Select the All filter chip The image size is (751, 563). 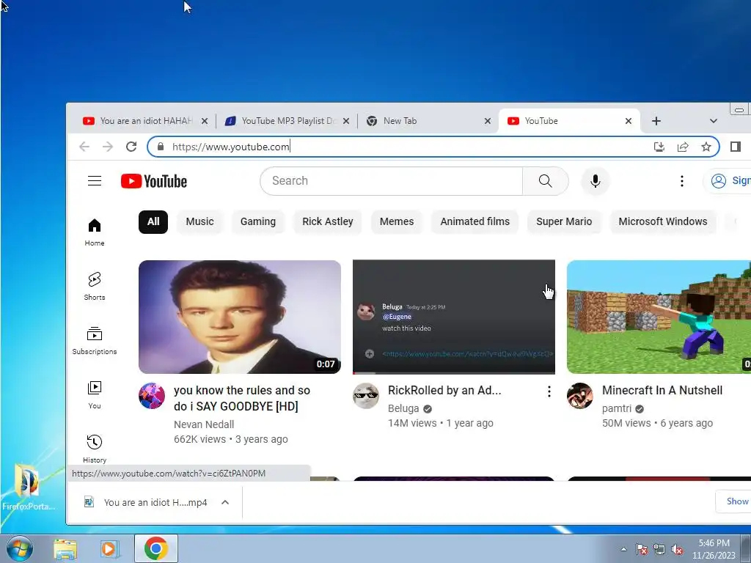[153, 221]
